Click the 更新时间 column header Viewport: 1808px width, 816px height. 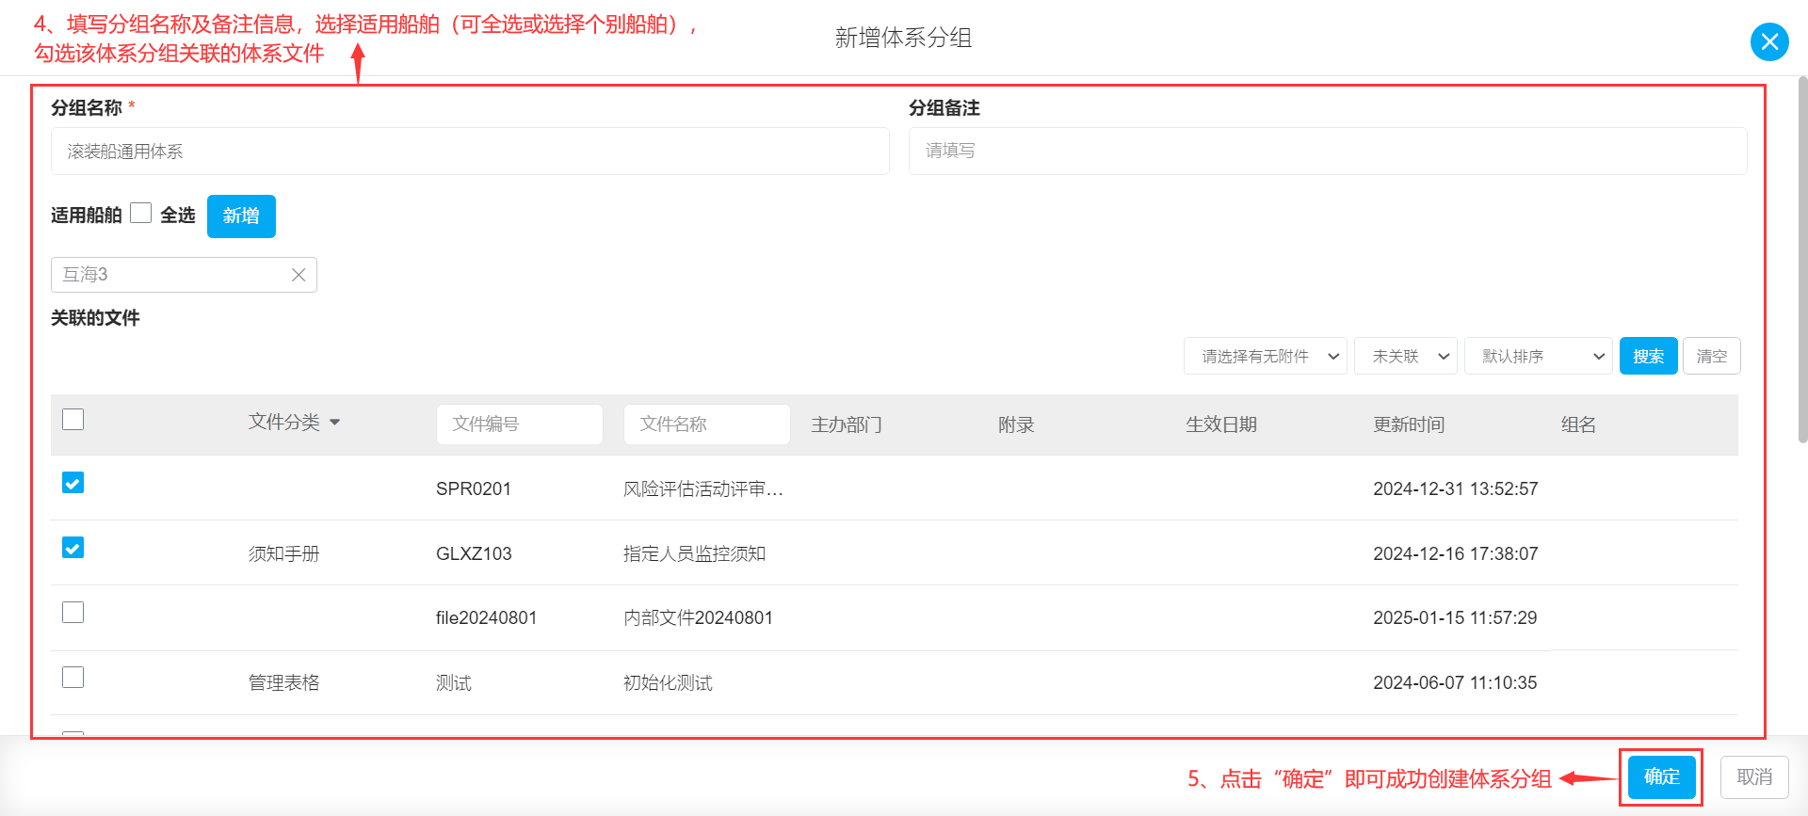click(1409, 424)
